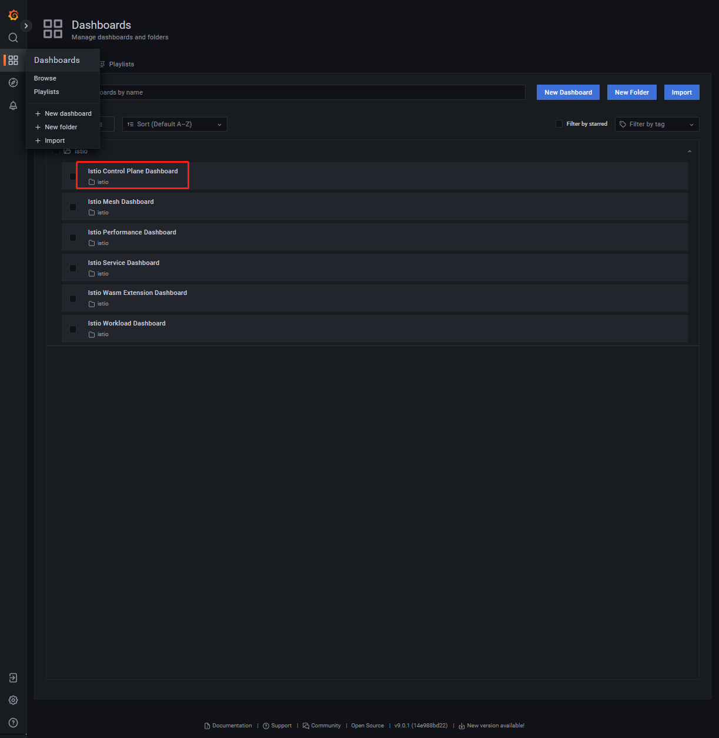The width and height of the screenshot is (719, 738).
Task: Tick checkbox for Istio Mesh Dashboard
Action: point(73,207)
